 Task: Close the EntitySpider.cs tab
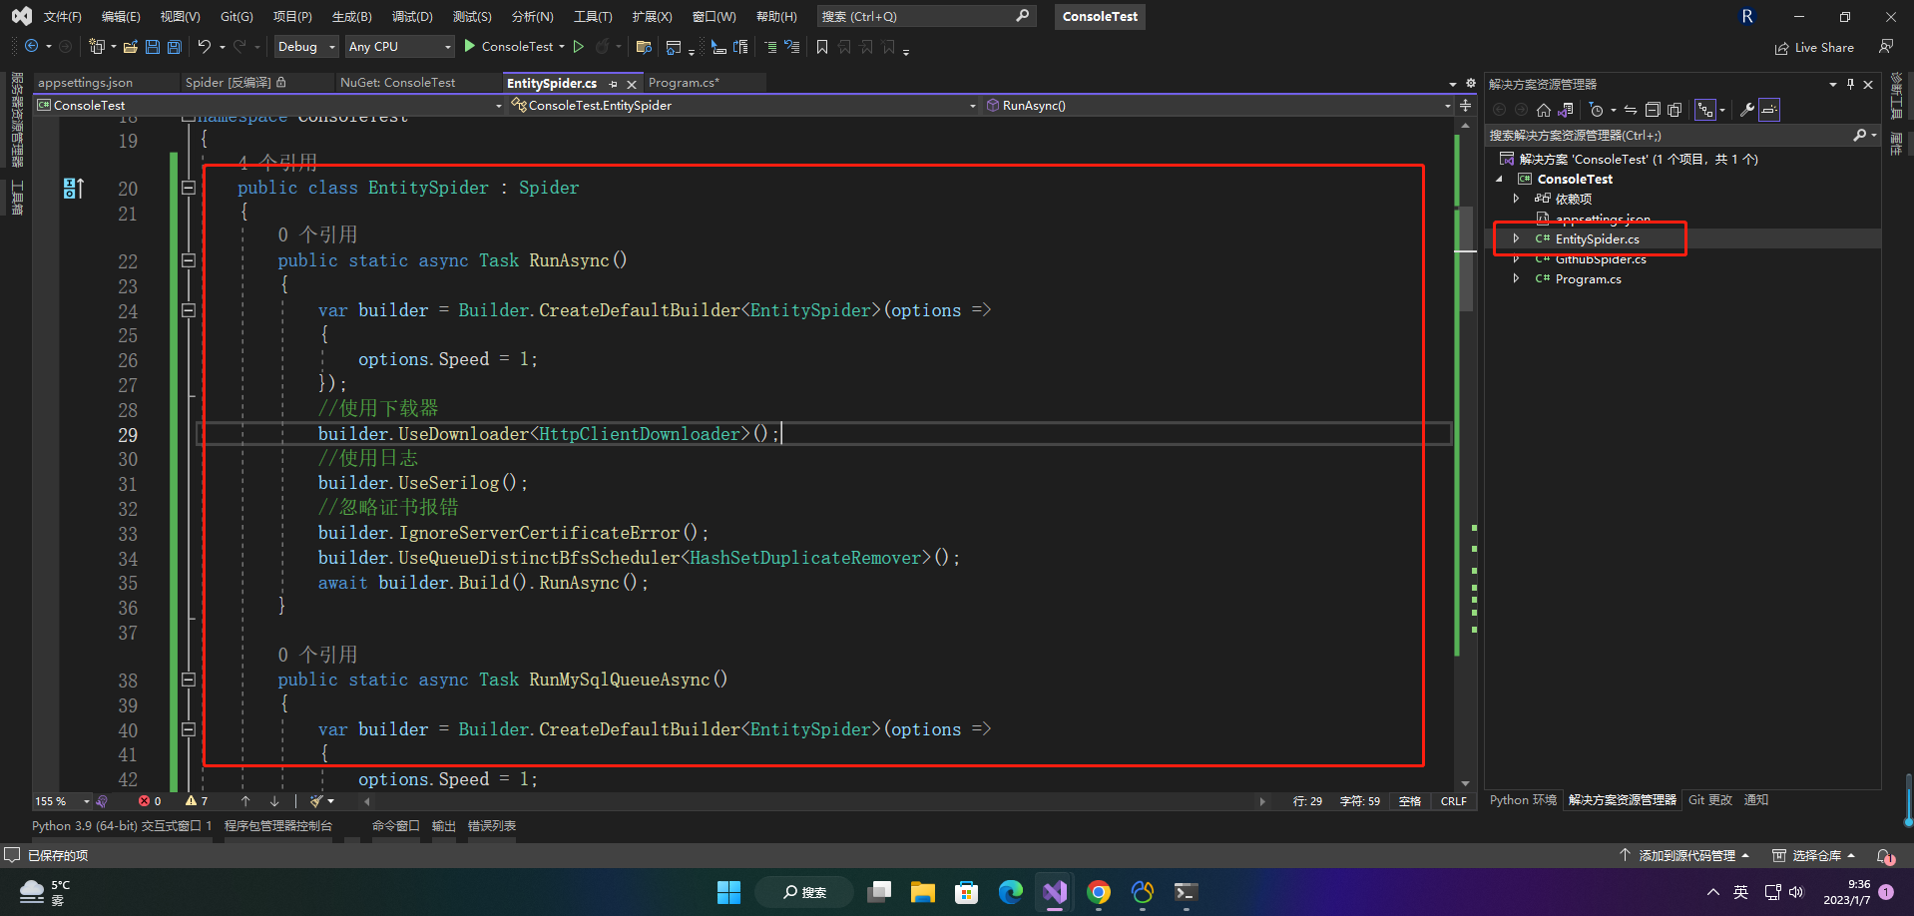pyautogui.click(x=632, y=84)
